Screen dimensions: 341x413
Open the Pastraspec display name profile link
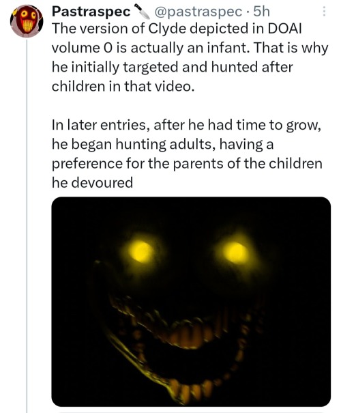(91, 12)
